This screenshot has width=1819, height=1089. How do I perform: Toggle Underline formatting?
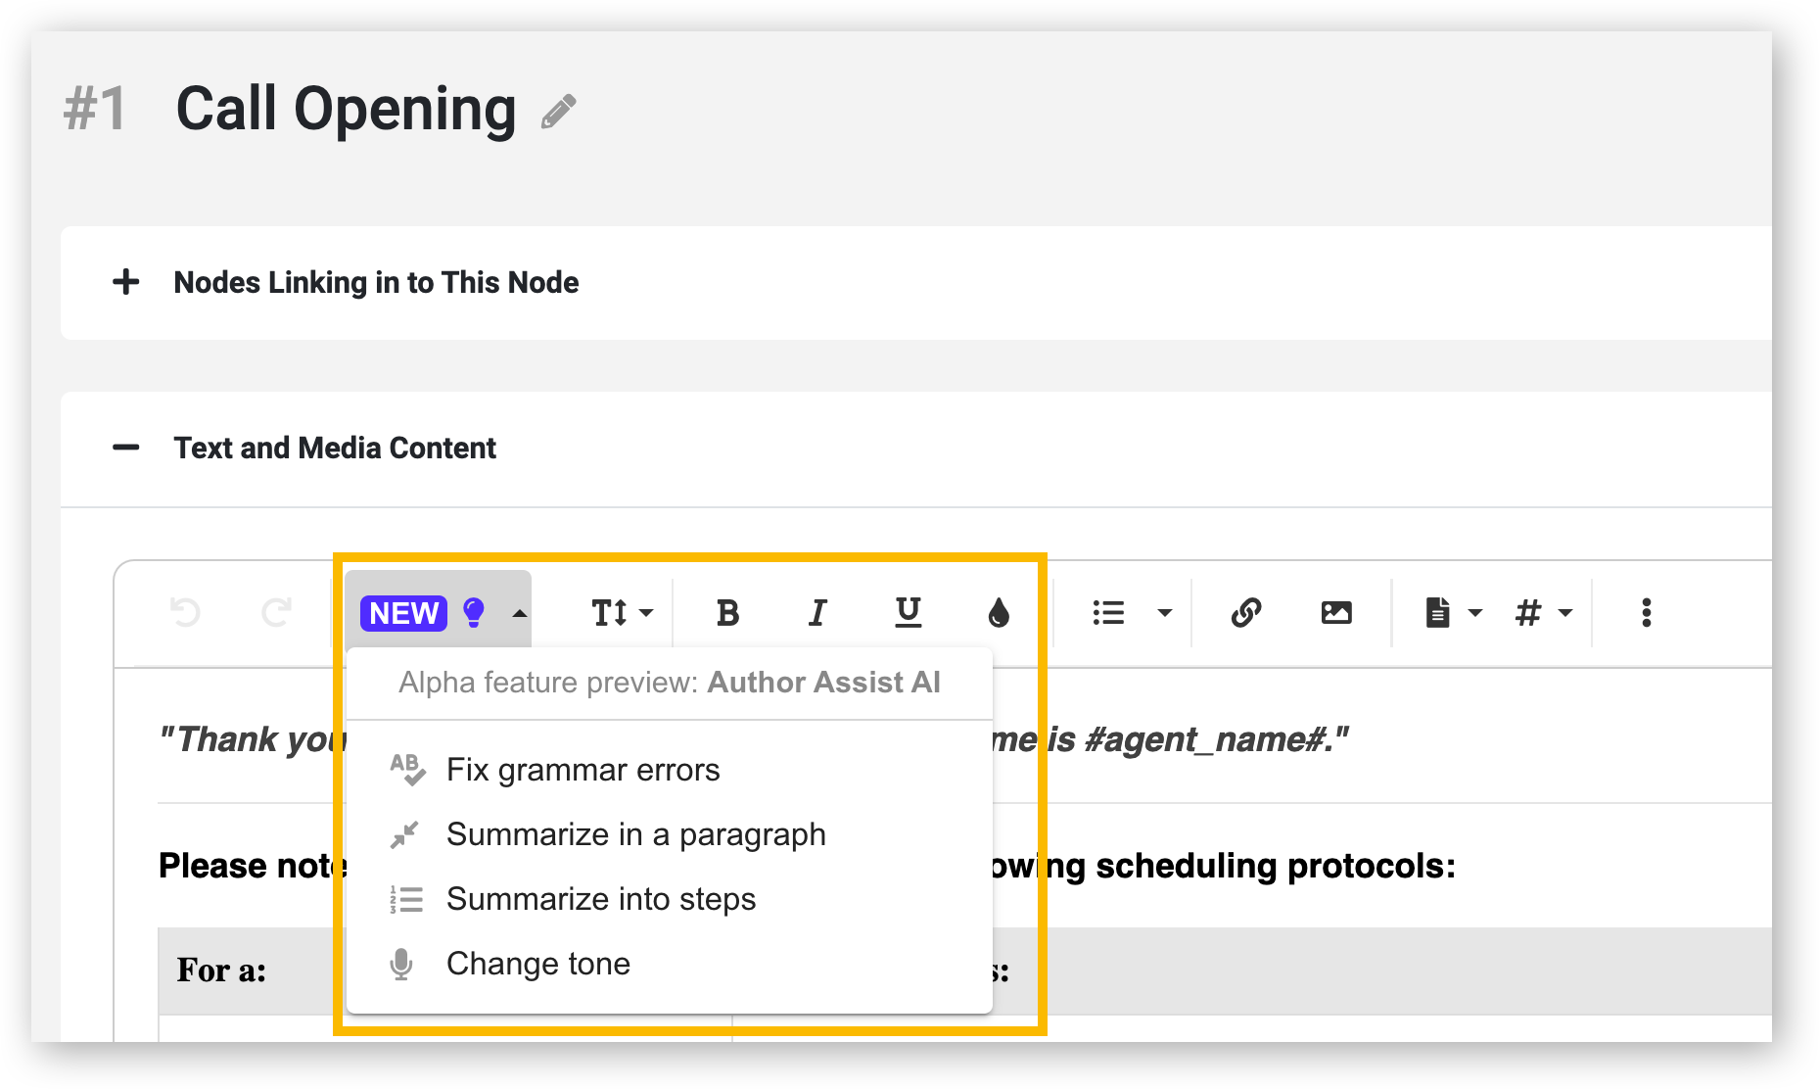coord(909,613)
